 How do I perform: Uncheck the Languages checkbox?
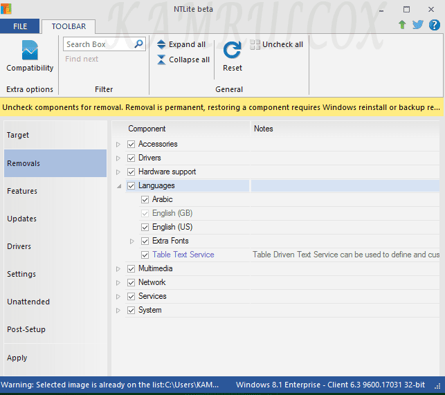click(131, 186)
